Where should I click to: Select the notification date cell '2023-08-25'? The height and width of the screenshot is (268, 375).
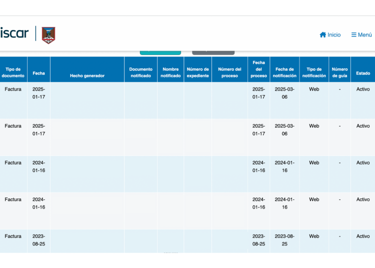(284, 240)
